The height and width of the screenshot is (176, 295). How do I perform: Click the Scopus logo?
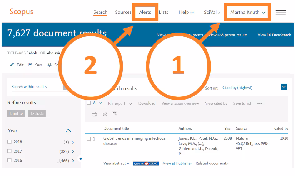click(x=22, y=12)
